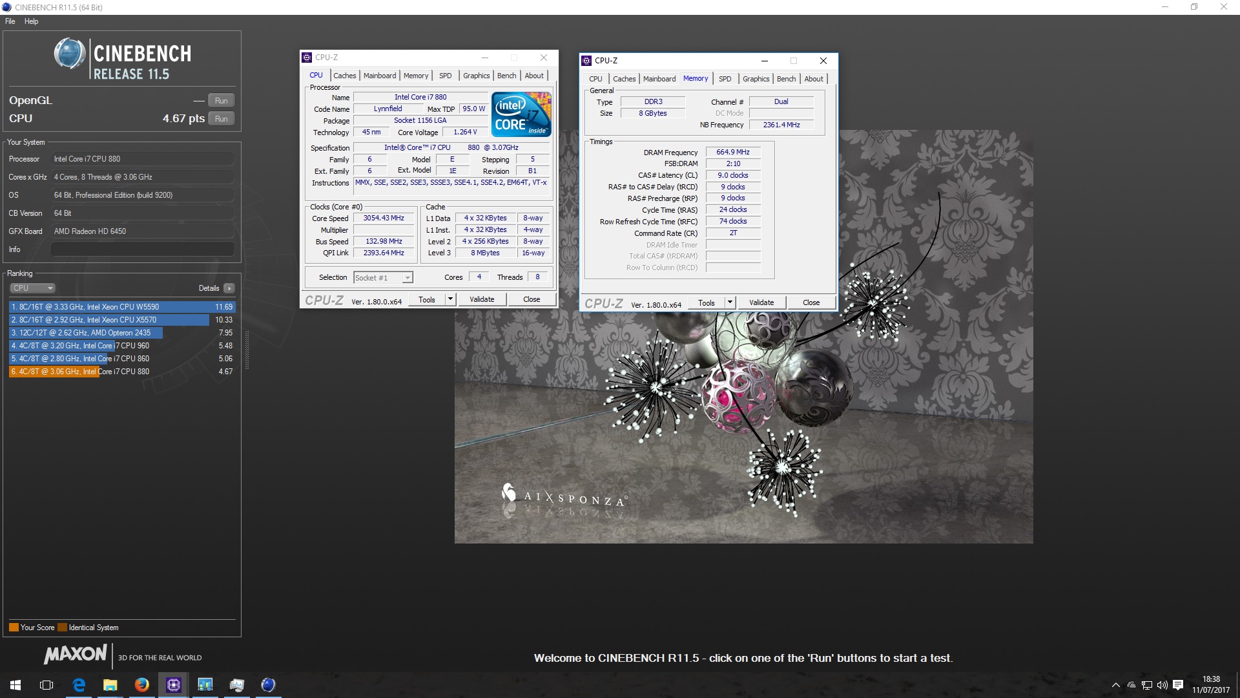Open Task View from the taskbar

pyautogui.click(x=46, y=685)
